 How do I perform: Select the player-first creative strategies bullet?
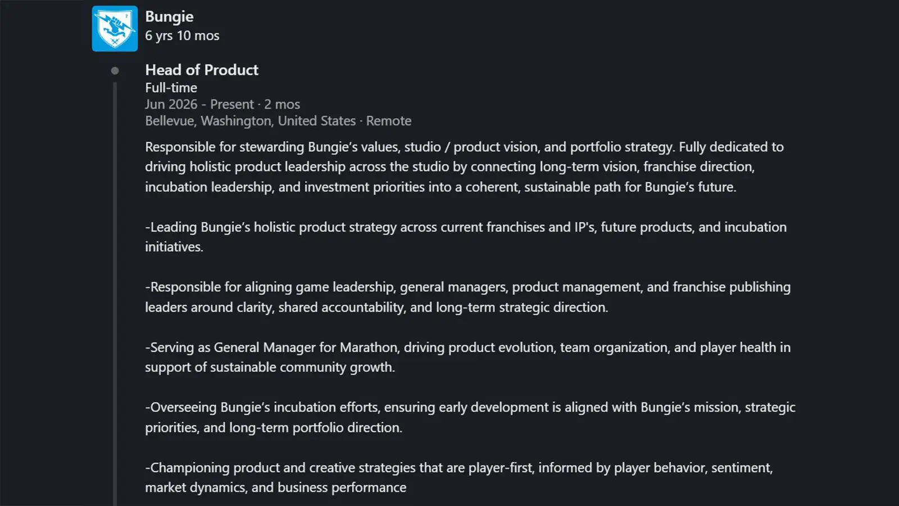(459, 477)
